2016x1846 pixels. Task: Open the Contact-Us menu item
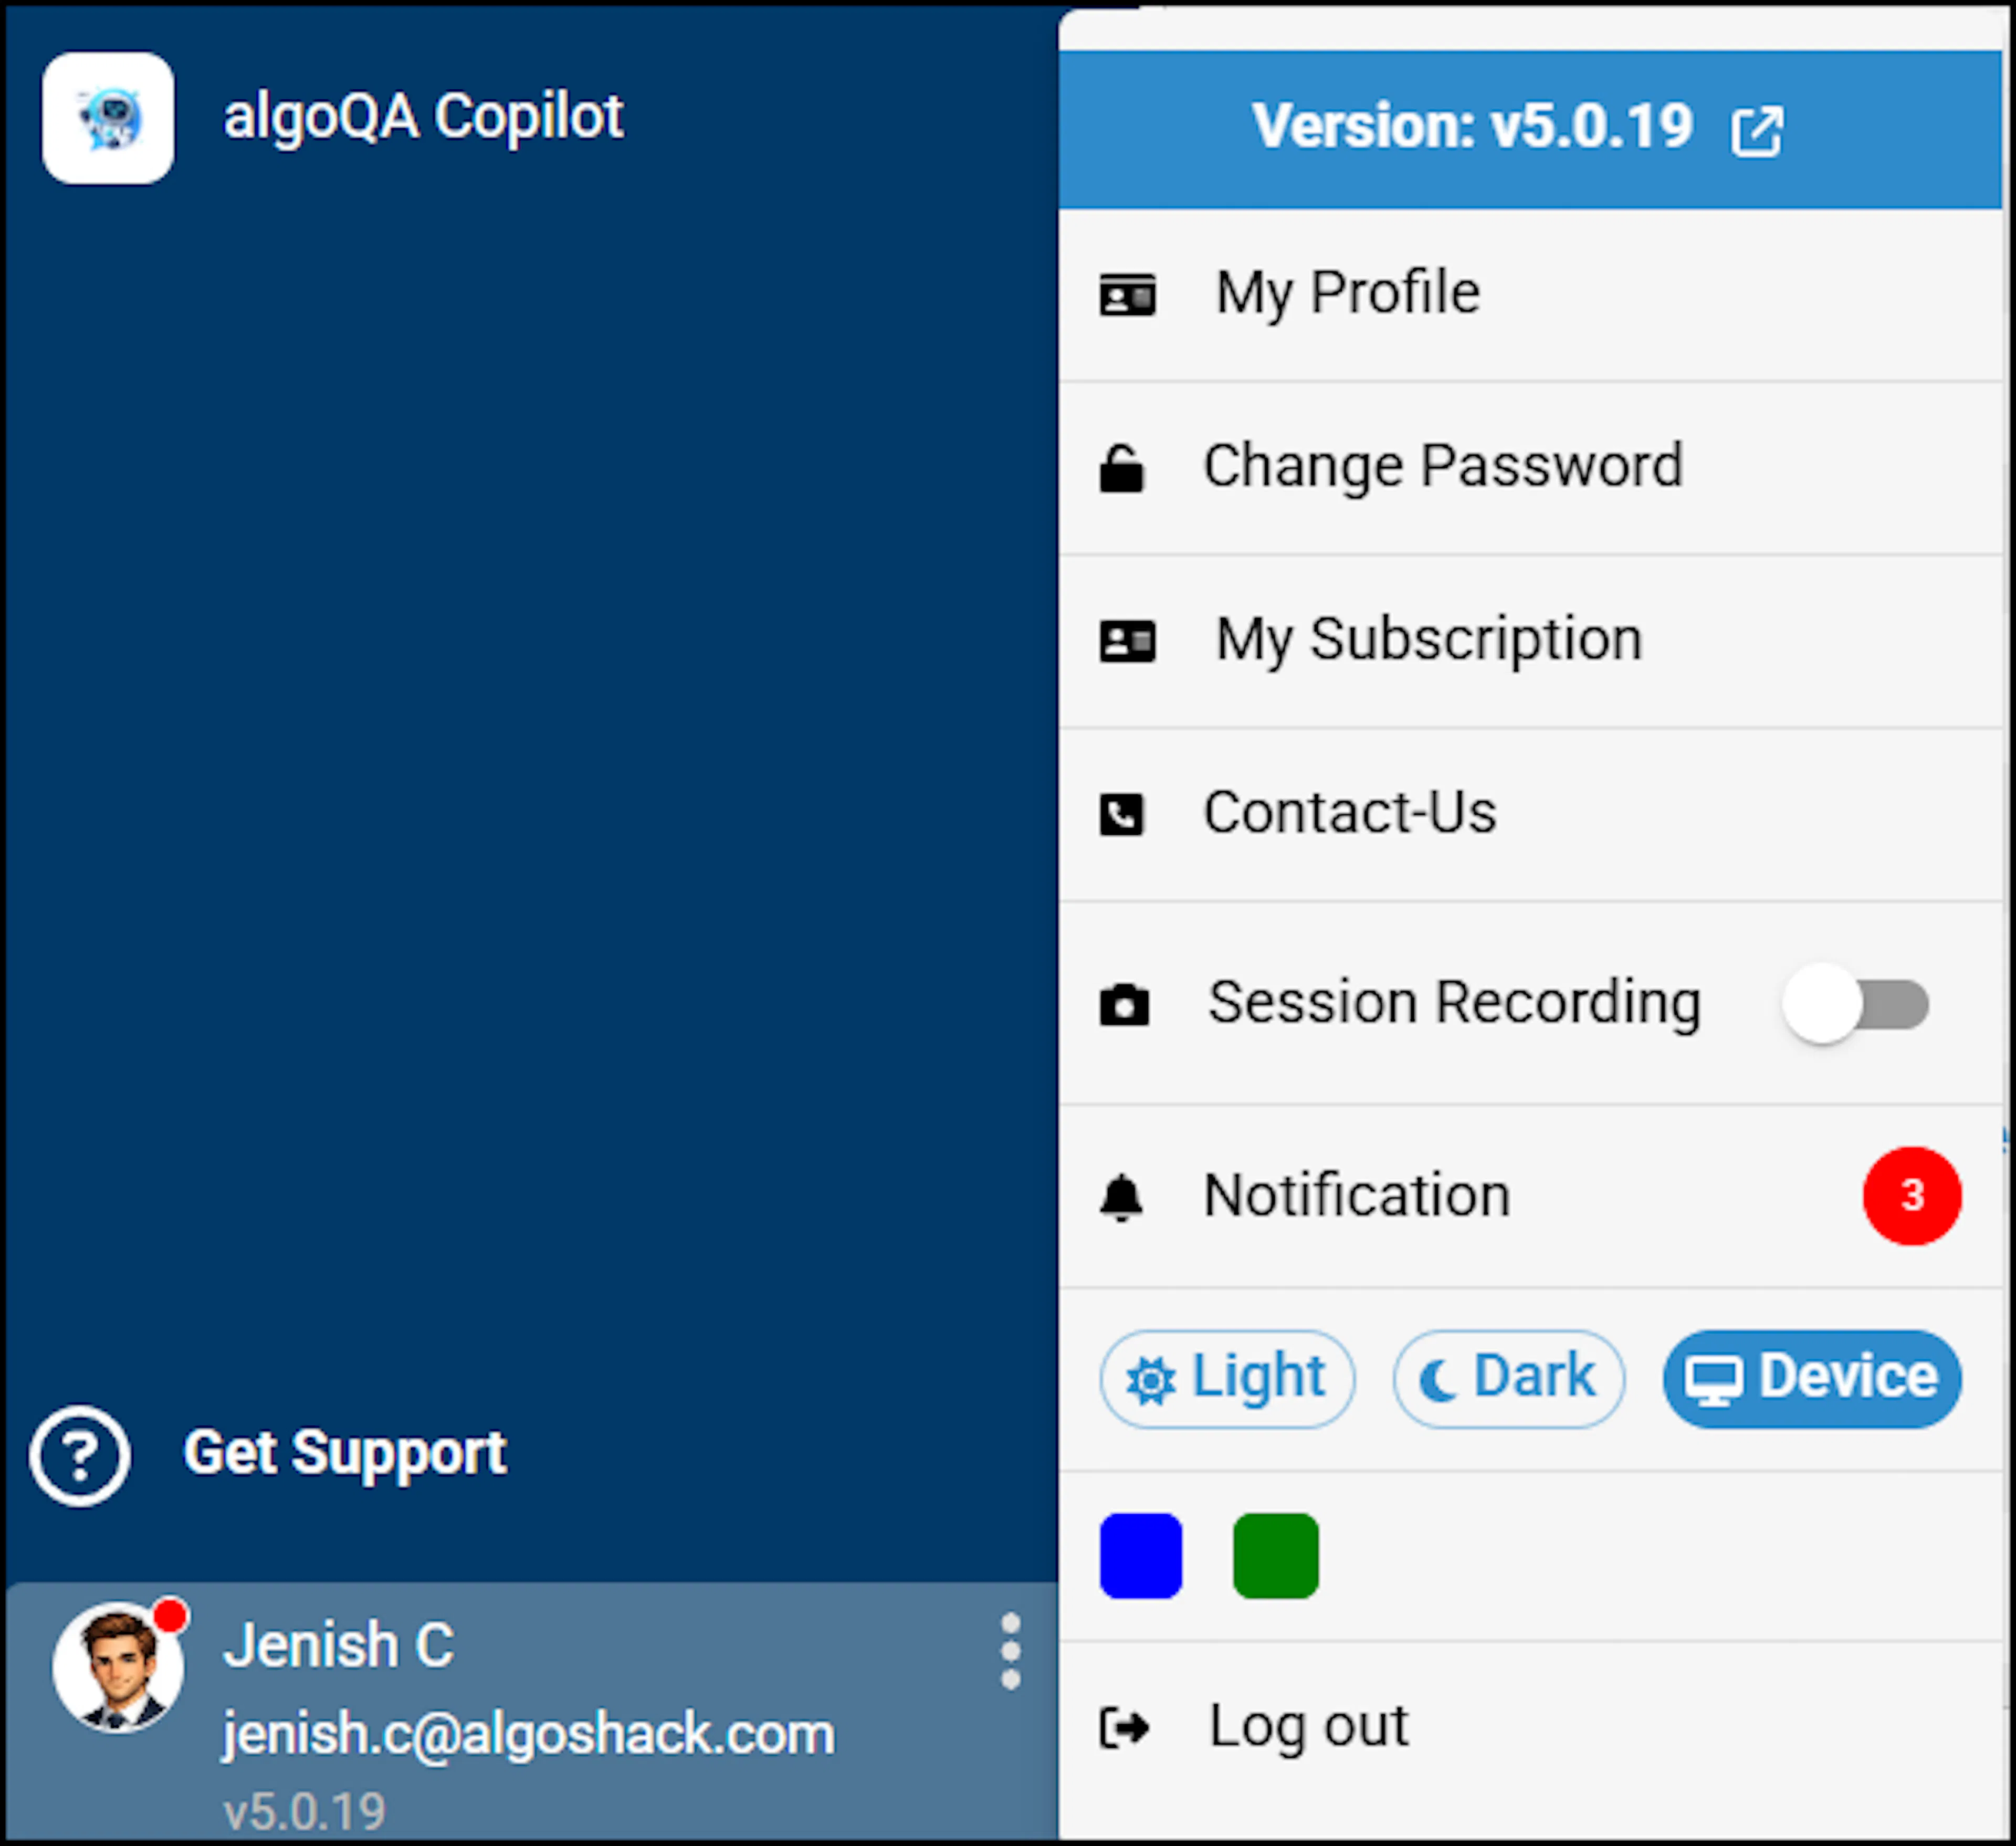point(1530,814)
